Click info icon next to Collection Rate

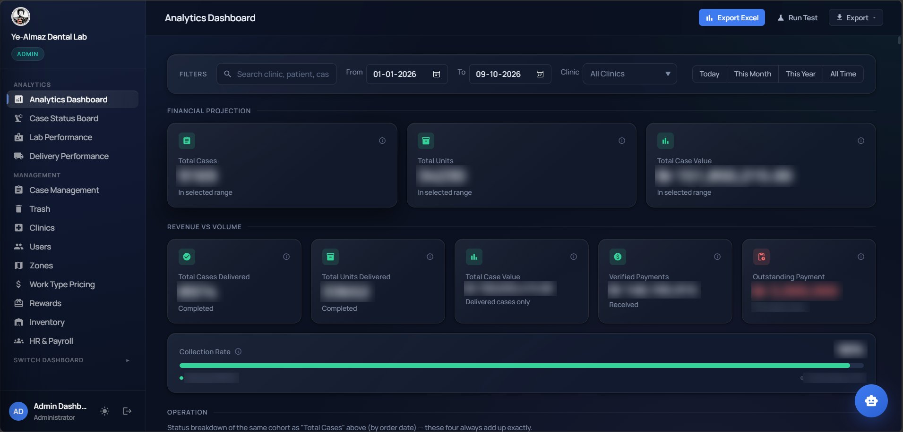[x=238, y=351]
